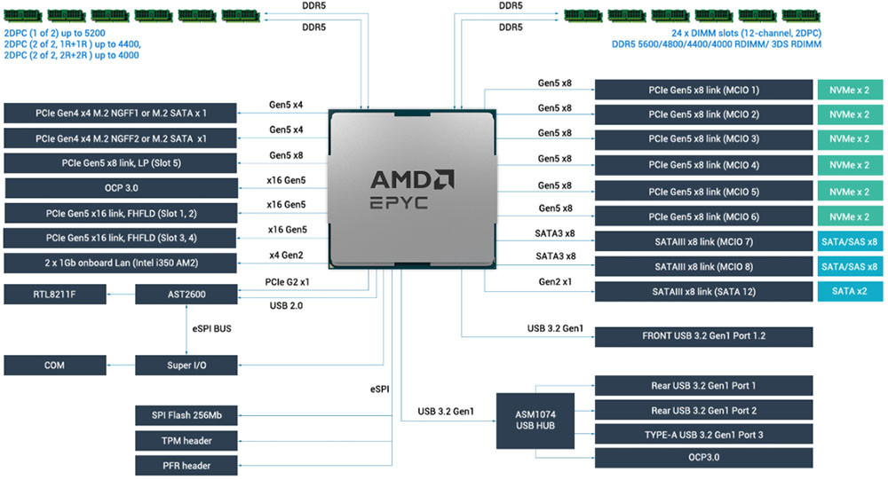Click the PCIe Gen5 x8 LP Slot 5 block
This screenshot has height=480, width=888.
(x=120, y=163)
